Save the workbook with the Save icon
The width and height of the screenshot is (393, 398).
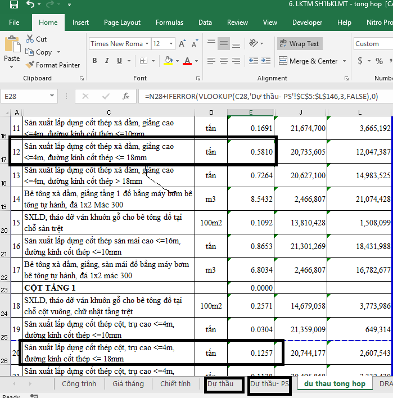[14, 4]
